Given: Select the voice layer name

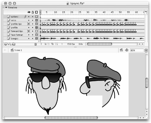Looking at the screenshot, I should (14, 20).
